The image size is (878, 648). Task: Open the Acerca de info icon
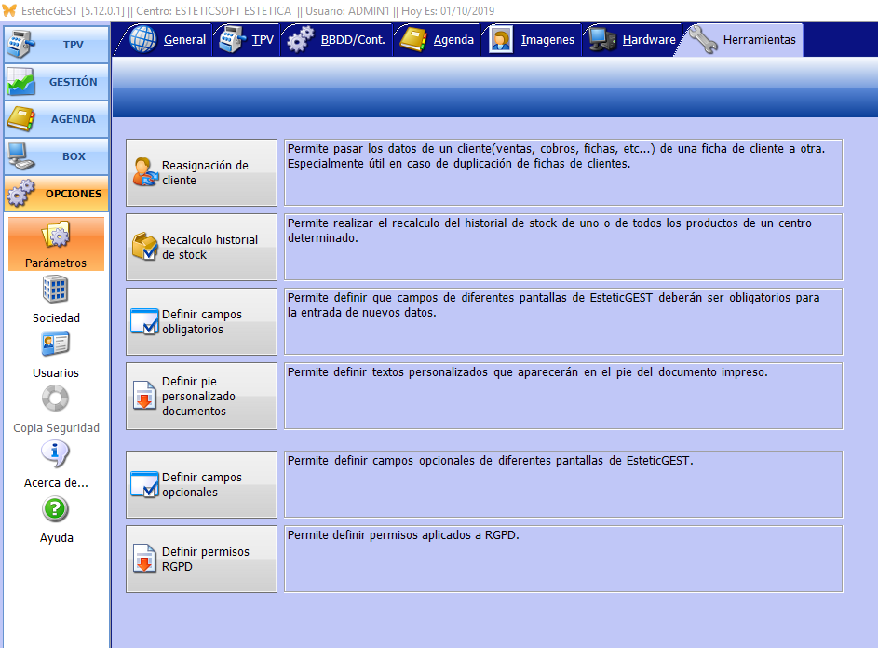(x=55, y=454)
